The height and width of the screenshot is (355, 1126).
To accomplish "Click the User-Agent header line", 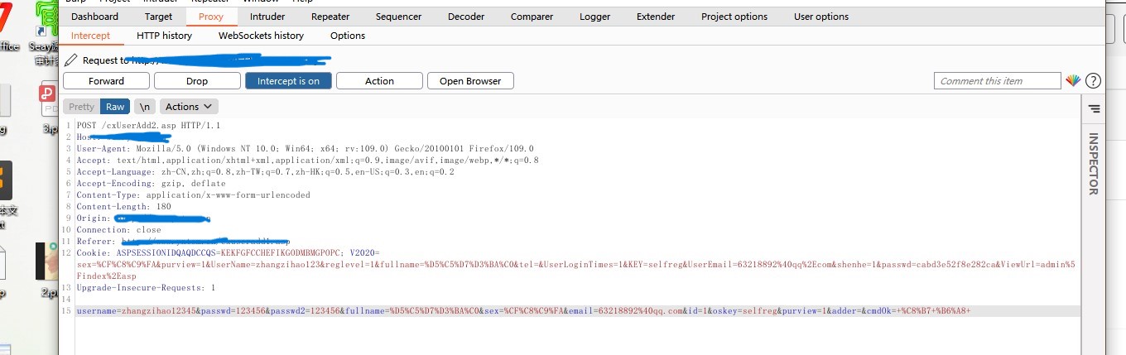I will click(305, 149).
